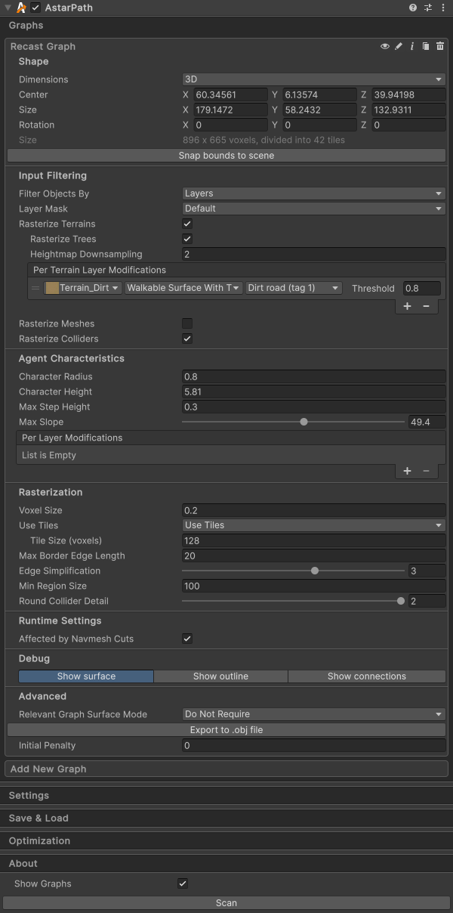
Task: Open the AstarPath component kebab menu
Action: pyautogui.click(x=442, y=8)
